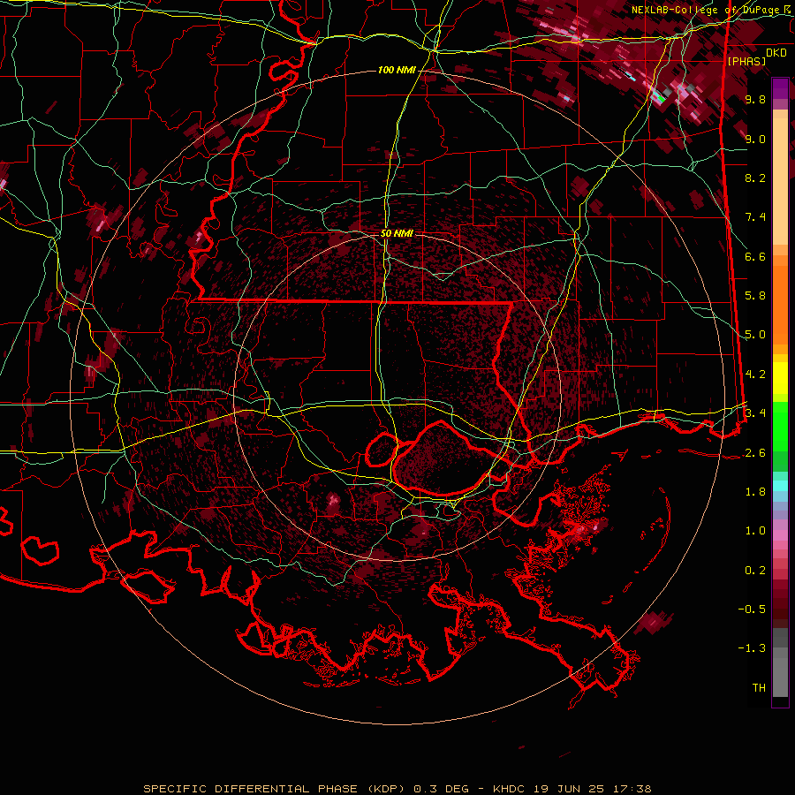Click the 0.2 legend value
This screenshot has width=795, height=795.
click(755, 570)
